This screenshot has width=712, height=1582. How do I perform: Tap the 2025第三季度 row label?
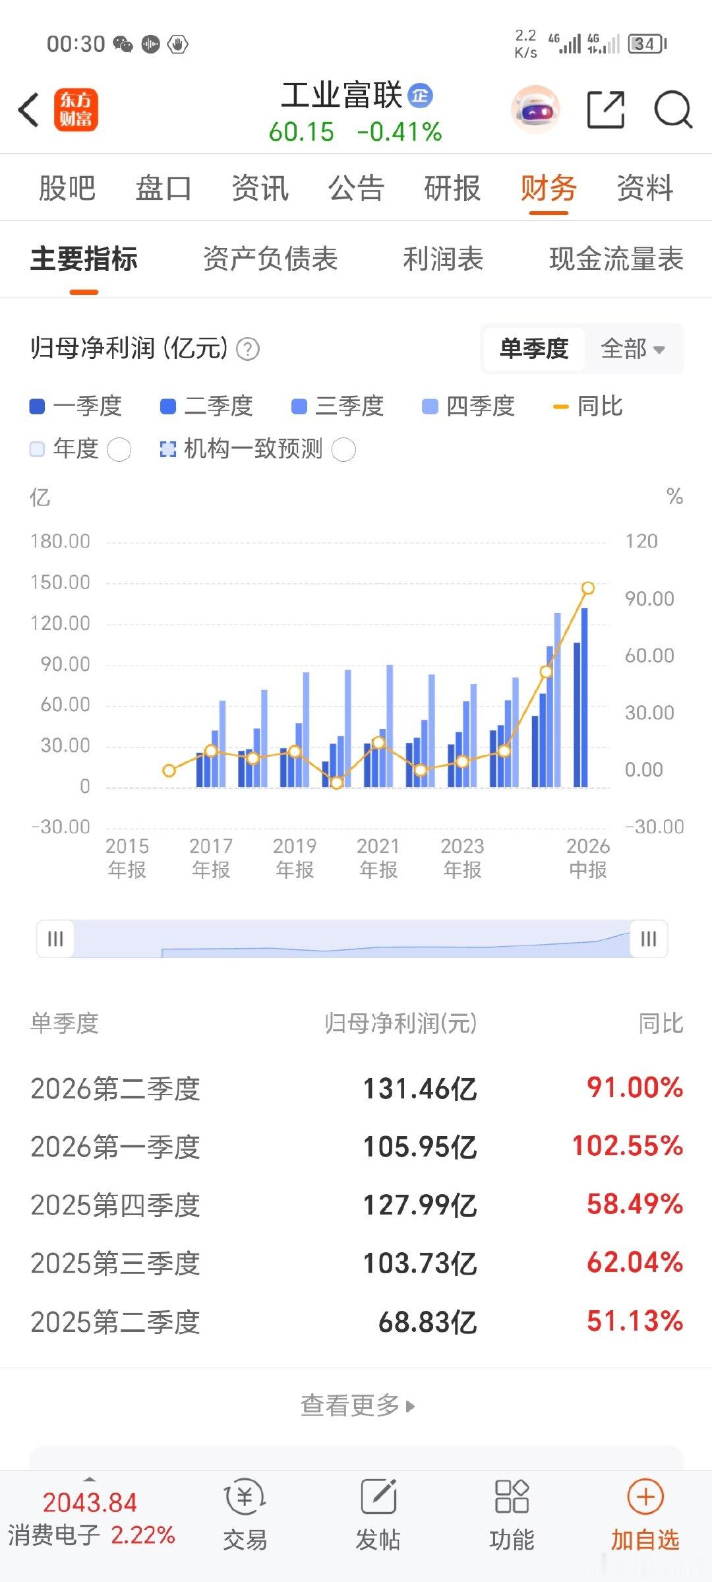tap(115, 1263)
